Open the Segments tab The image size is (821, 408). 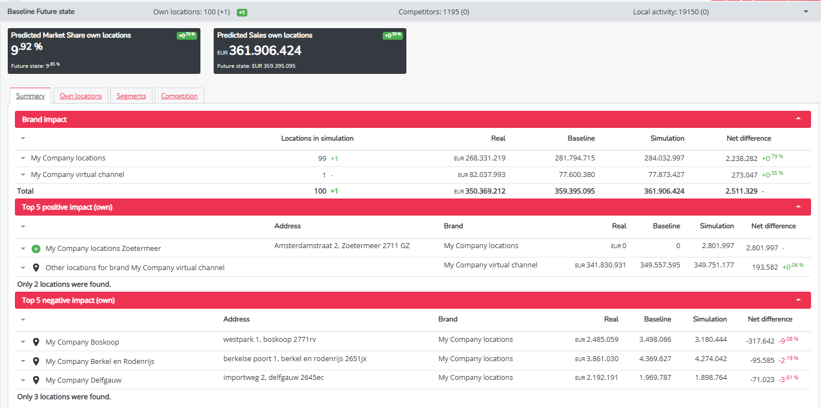[131, 96]
